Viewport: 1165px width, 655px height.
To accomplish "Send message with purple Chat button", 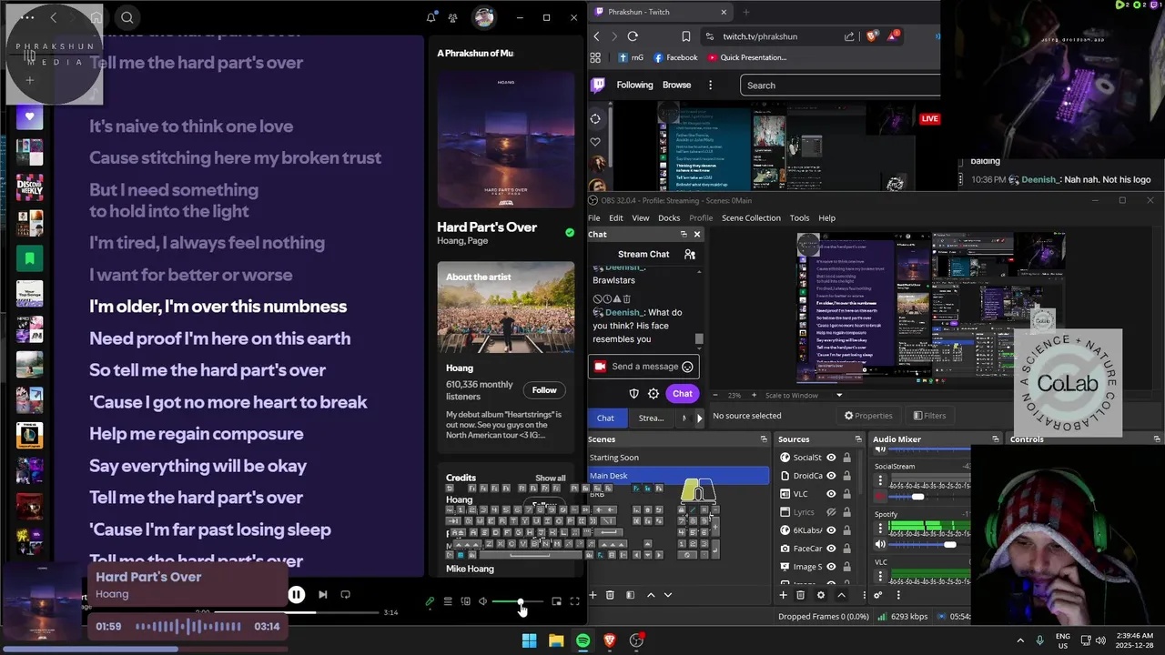I will click(x=682, y=394).
